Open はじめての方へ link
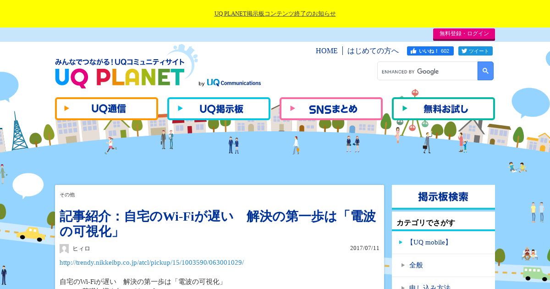This screenshot has width=550, height=289. click(373, 51)
